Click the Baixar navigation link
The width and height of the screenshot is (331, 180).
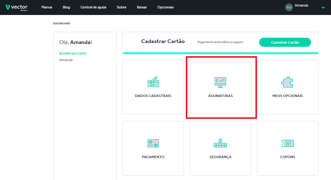tap(142, 7)
